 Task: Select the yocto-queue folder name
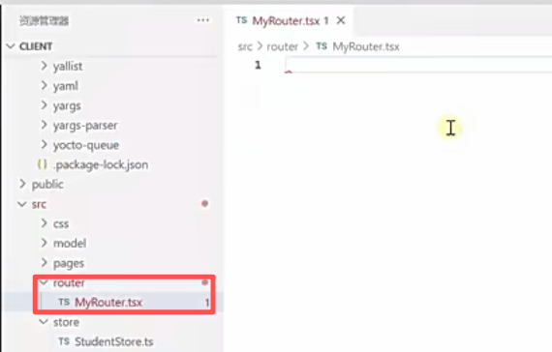(86, 145)
